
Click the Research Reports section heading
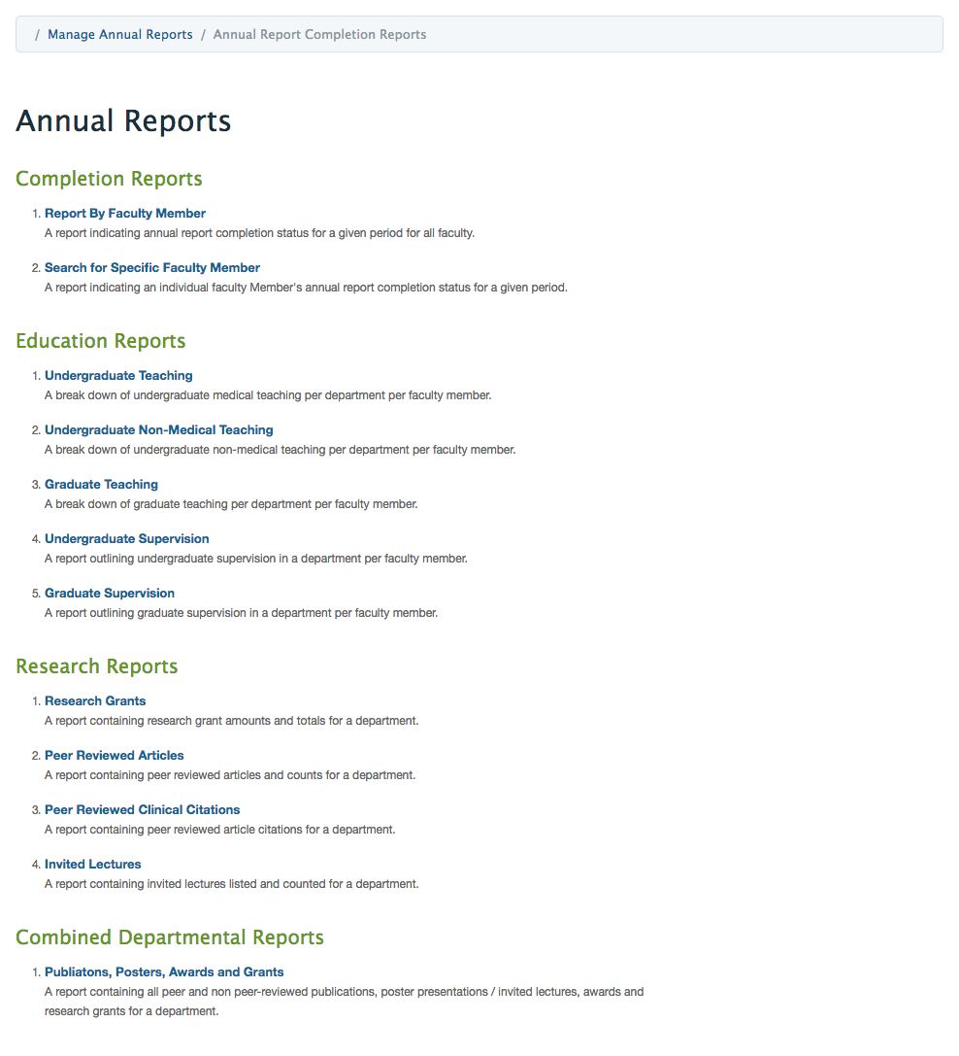point(97,666)
